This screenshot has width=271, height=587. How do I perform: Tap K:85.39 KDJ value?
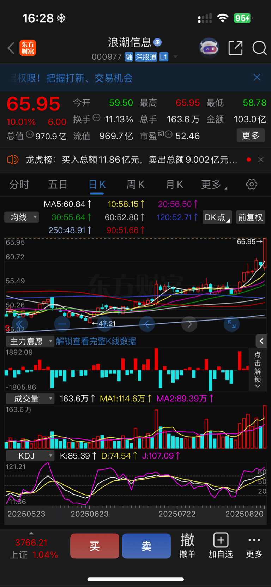pyautogui.click(x=78, y=456)
